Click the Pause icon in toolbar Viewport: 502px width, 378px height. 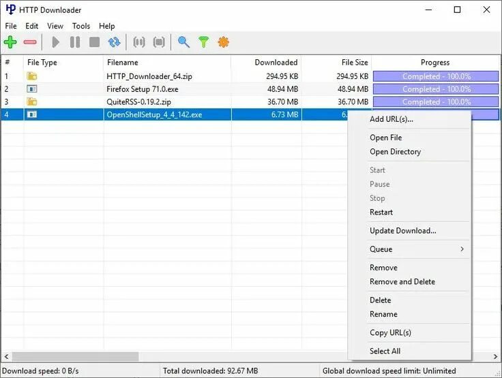click(x=75, y=42)
